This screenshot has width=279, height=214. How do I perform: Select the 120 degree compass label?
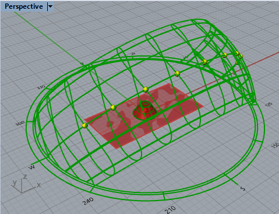269,104
